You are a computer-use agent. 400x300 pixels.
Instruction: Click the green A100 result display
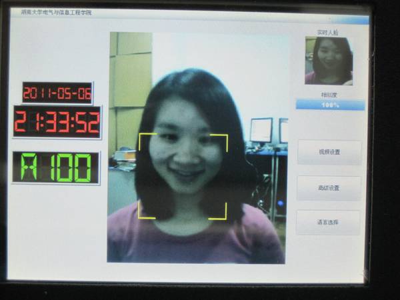point(55,167)
